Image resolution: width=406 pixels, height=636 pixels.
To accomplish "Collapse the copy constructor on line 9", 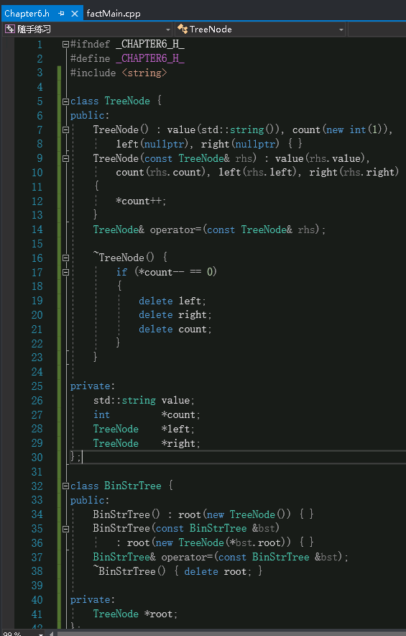I will [65, 158].
